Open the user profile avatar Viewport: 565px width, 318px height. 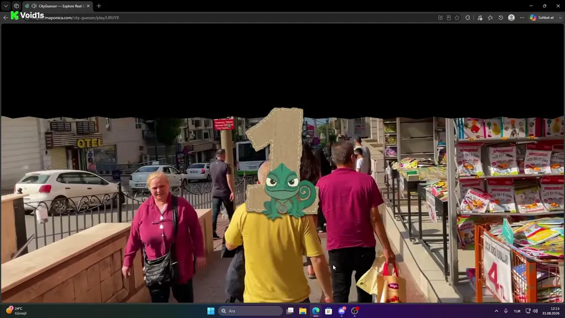[x=512, y=18]
